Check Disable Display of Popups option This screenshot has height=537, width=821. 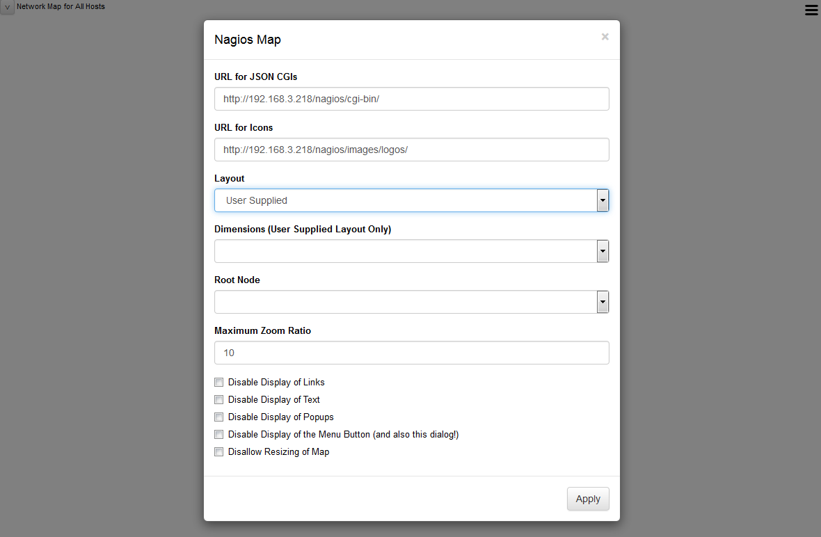pyautogui.click(x=219, y=417)
